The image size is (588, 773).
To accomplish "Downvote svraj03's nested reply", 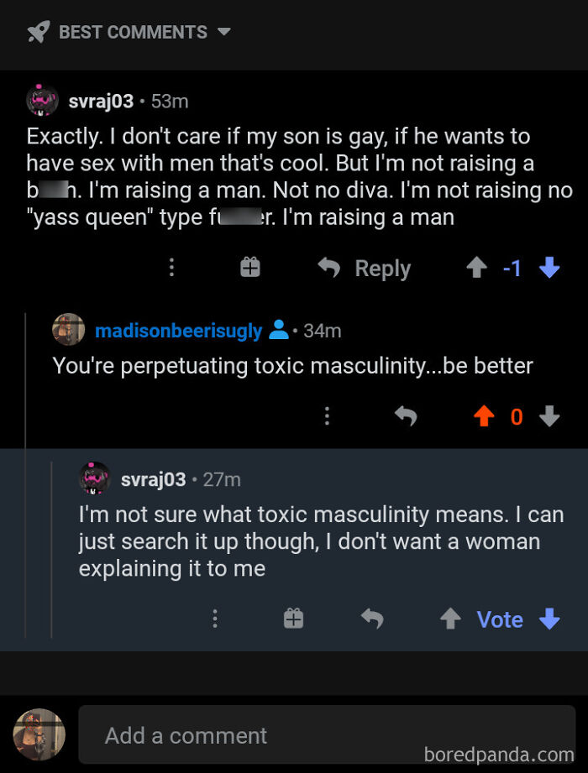I will click(550, 619).
